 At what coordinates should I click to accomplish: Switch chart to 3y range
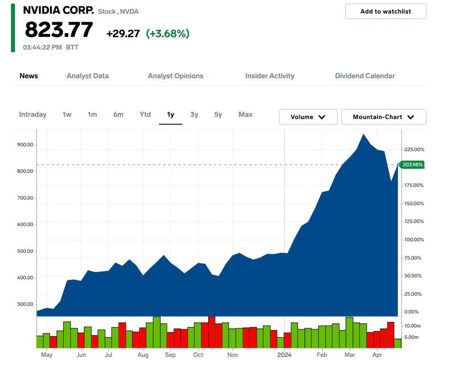click(x=194, y=115)
